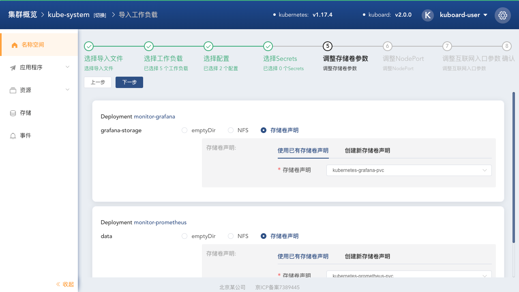Click the completed checkmark for step 选择工作负载
This screenshot has width=519, height=292.
tap(149, 46)
